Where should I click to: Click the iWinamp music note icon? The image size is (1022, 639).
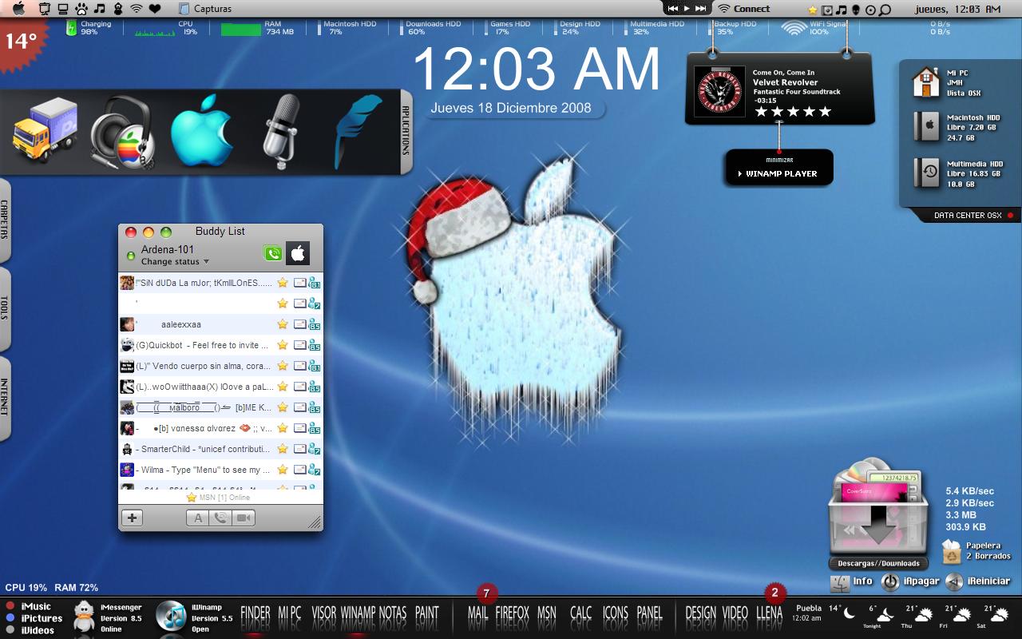(171, 616)
